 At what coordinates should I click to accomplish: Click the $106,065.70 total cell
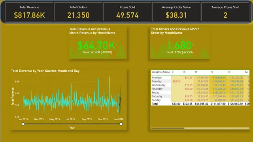(235, 104)
